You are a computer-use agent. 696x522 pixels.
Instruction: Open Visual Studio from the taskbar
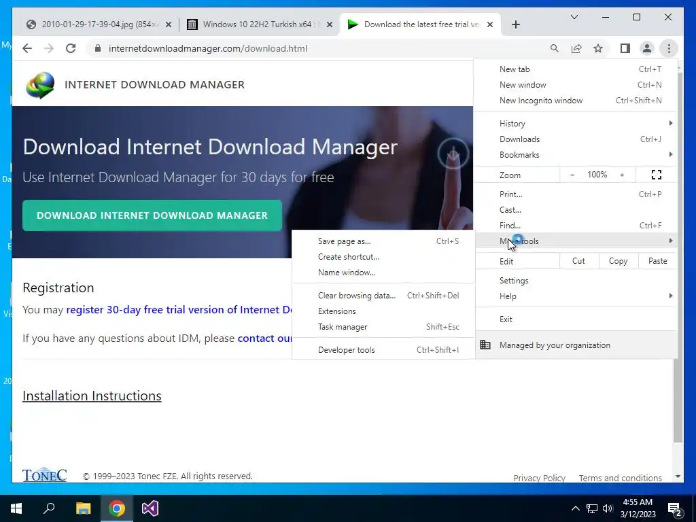(x=150, y=508)
